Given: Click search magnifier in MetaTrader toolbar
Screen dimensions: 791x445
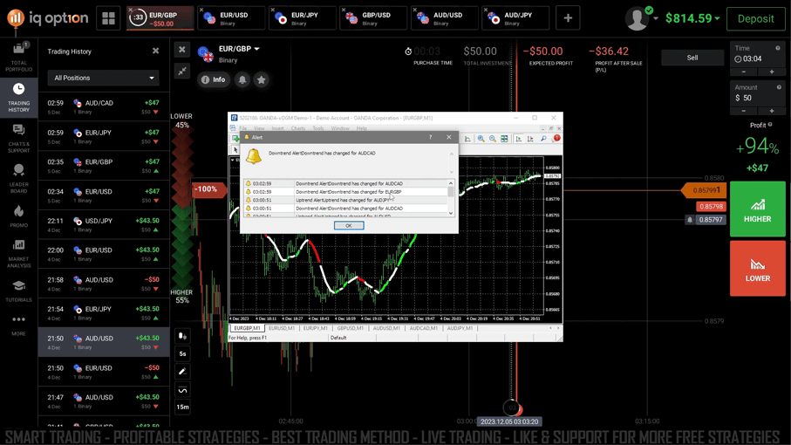Looking at the screenshot, I should [543, 139].
